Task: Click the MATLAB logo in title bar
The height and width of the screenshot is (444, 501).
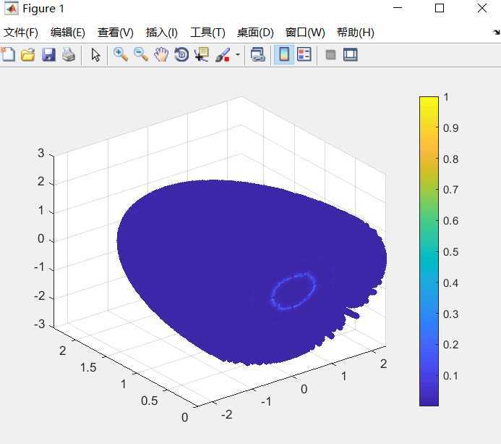Action: [12, 9]
